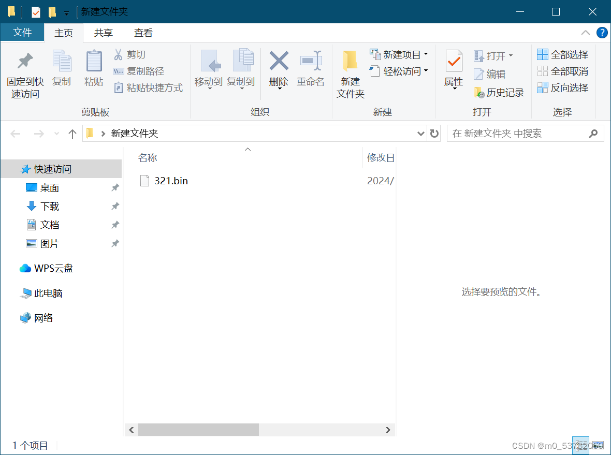Image resolution: width=611 pixels, height=455 pixels.
Task: Click the Rename (重命名) icon
Action: 311,61
